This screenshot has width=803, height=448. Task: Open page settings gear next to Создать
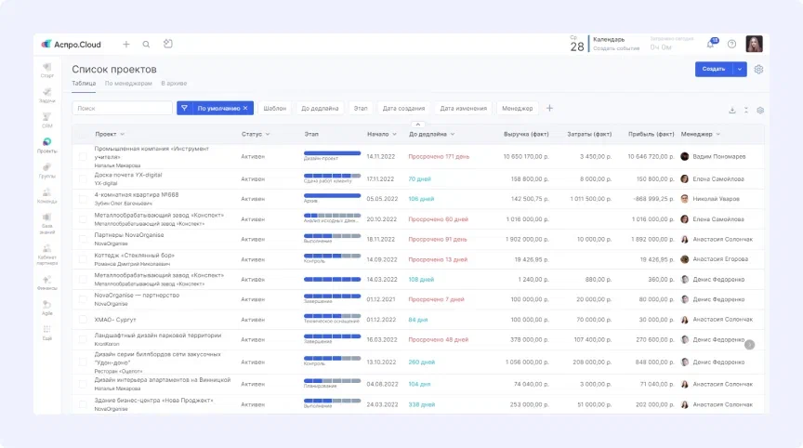pyautogui.click(x=758, y=69)
